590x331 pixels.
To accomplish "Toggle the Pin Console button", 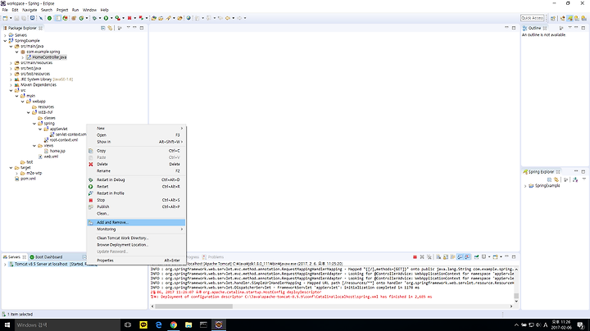I will pyautogui.click(x=476, y=257).
